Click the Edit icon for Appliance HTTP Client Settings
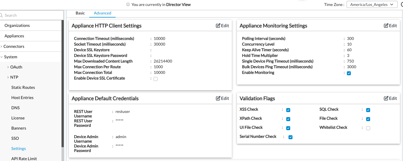The width and height of the screenshot is (403, 161). [x=218, y=26]
